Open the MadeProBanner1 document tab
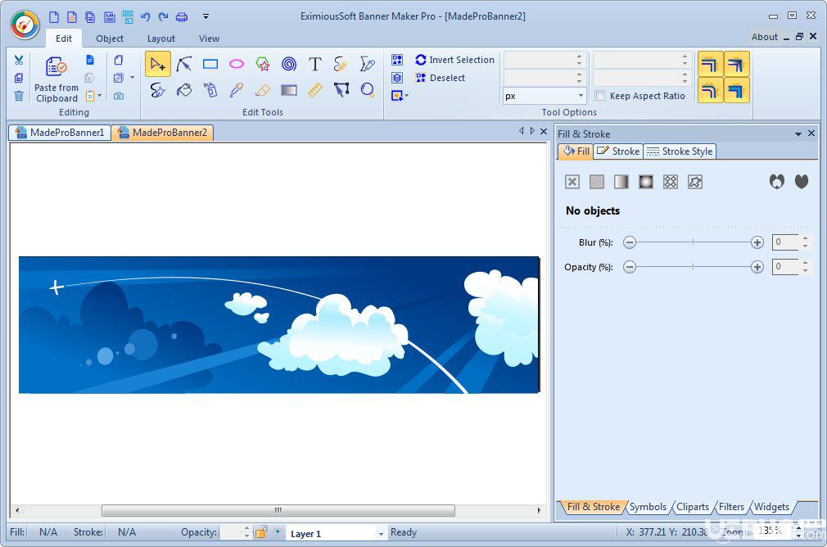 coord(60,133)
